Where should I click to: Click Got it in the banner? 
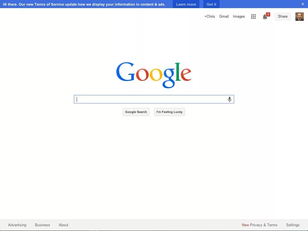click(211, 4)
